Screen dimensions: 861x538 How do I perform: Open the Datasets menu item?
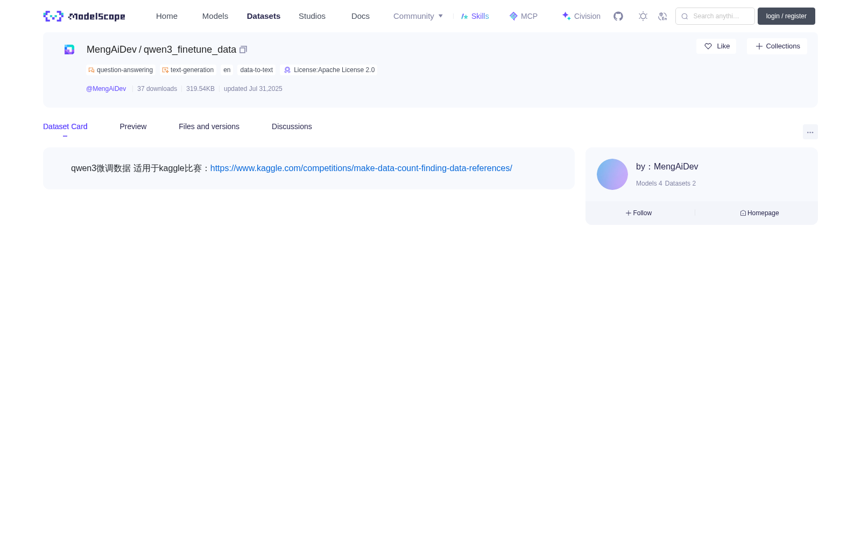coord(264,16)
